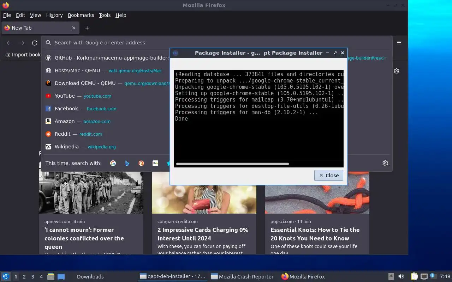Open a new Firefox tab
This screenshot has height=282, width=452.
(x=87, y=28)
